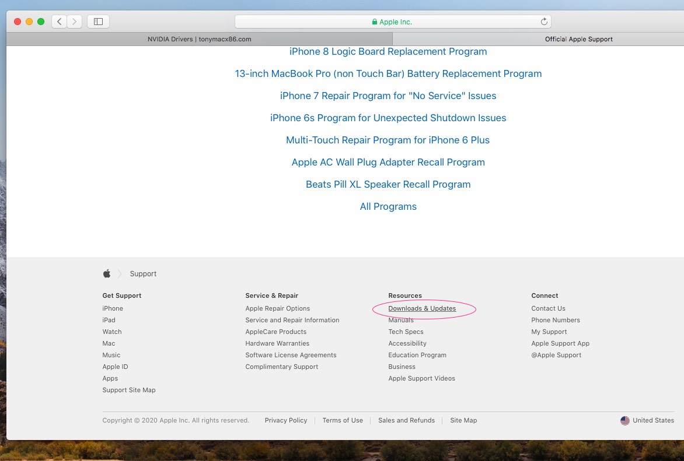Reload the page with the refresh icon
The width and height of the screenshot is (684, 461).
544,22
